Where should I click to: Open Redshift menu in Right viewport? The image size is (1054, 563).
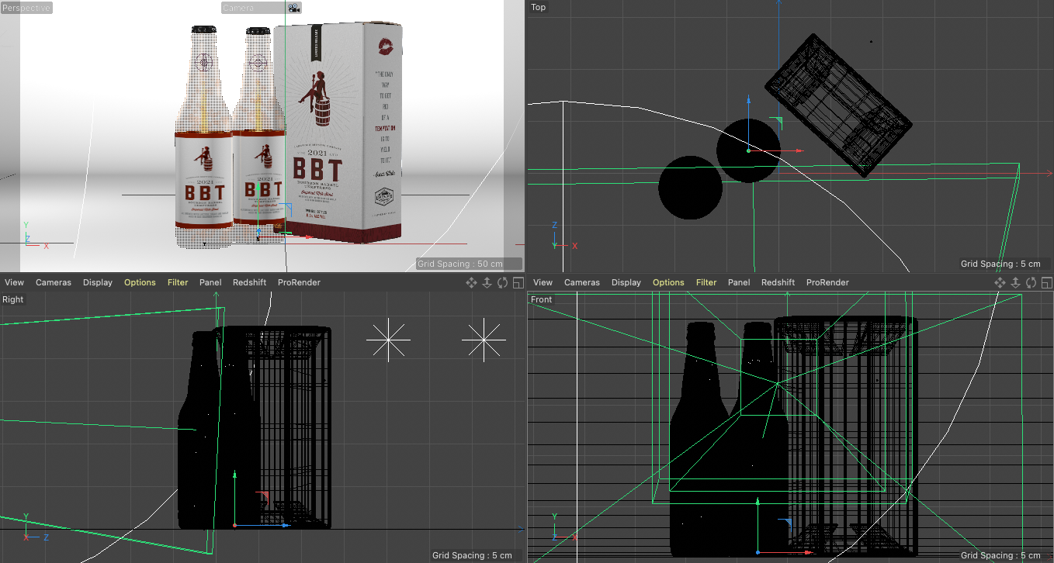coord(249,282)
